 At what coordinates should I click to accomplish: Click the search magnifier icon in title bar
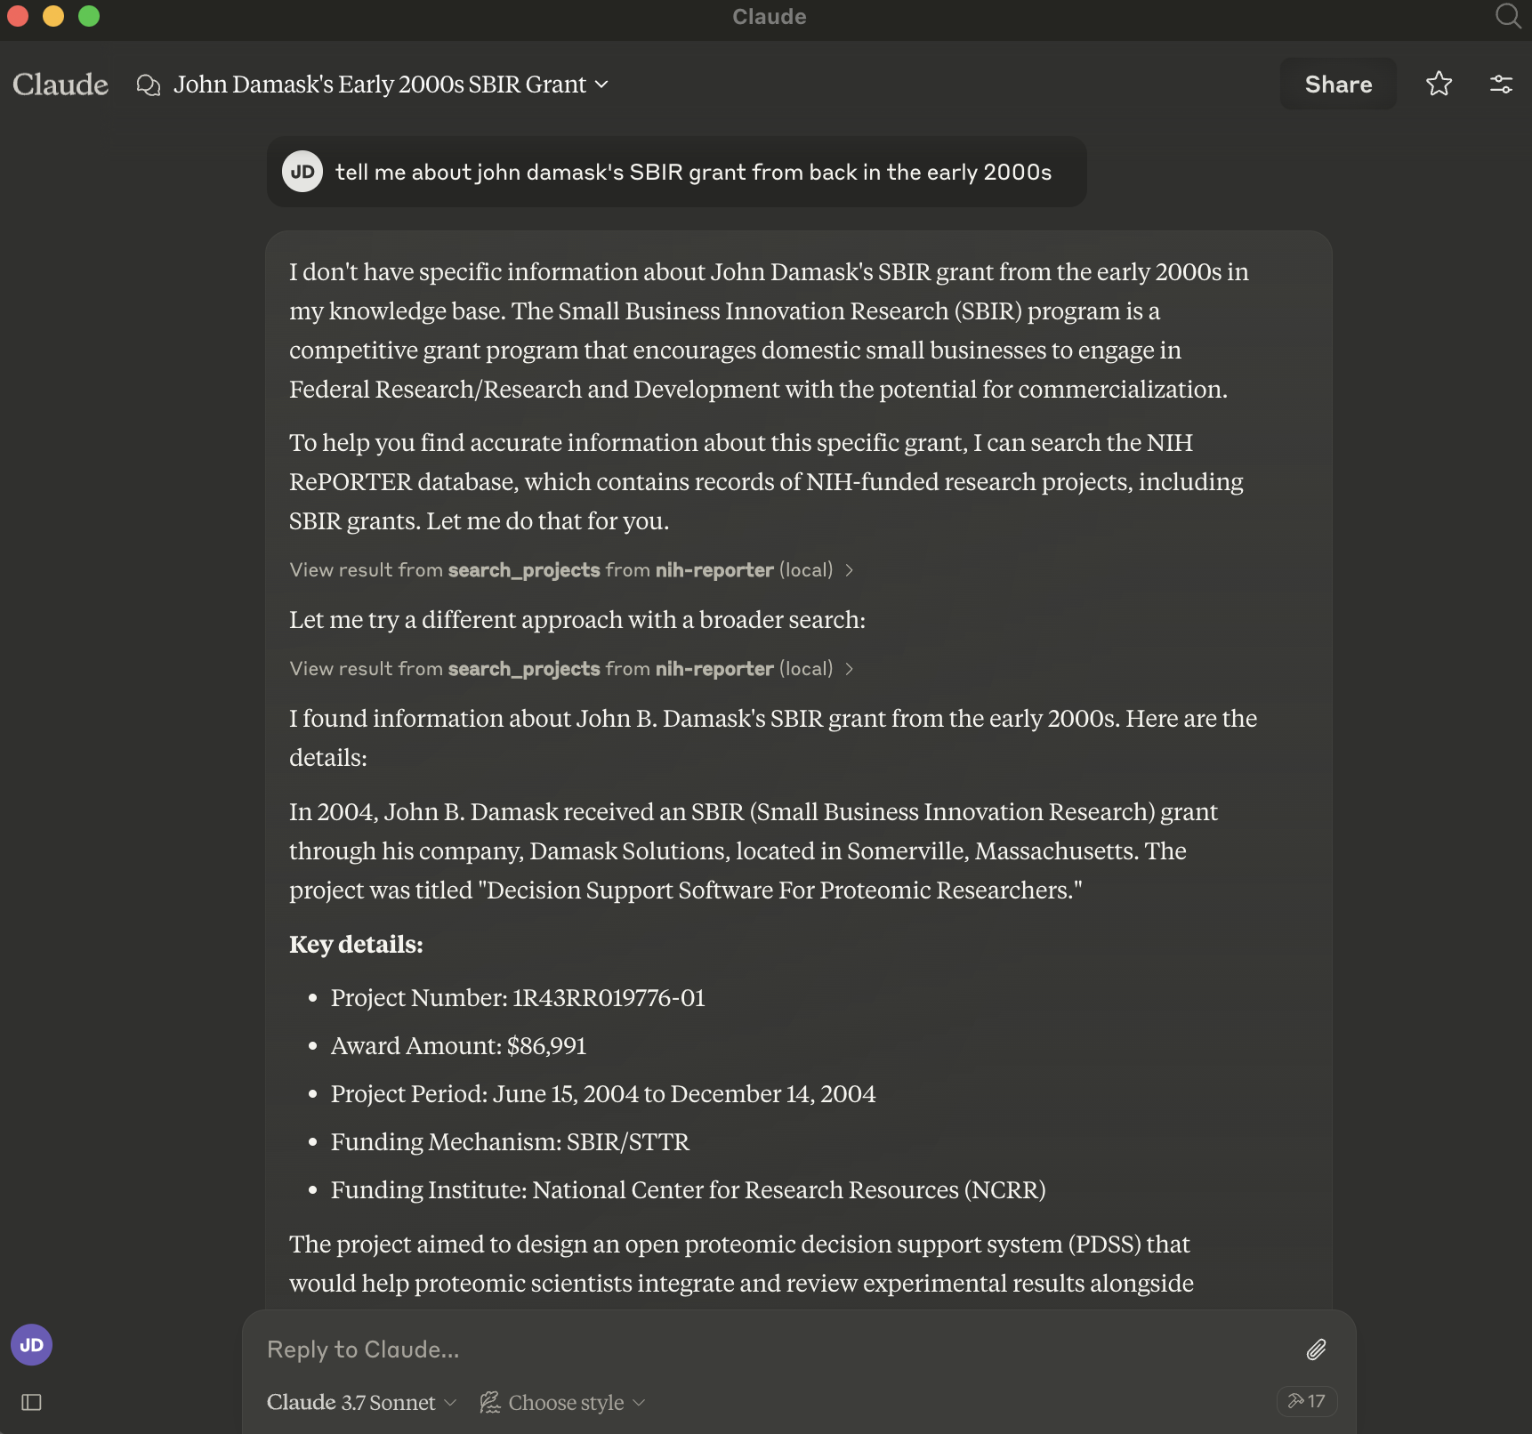(x=1508, y=16)
